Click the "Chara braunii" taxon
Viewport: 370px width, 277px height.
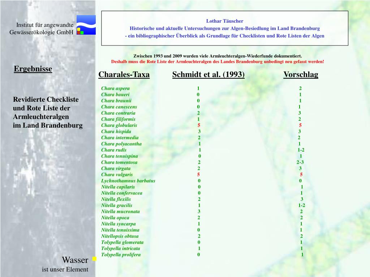pyautogui.click(x=116, y=101)
